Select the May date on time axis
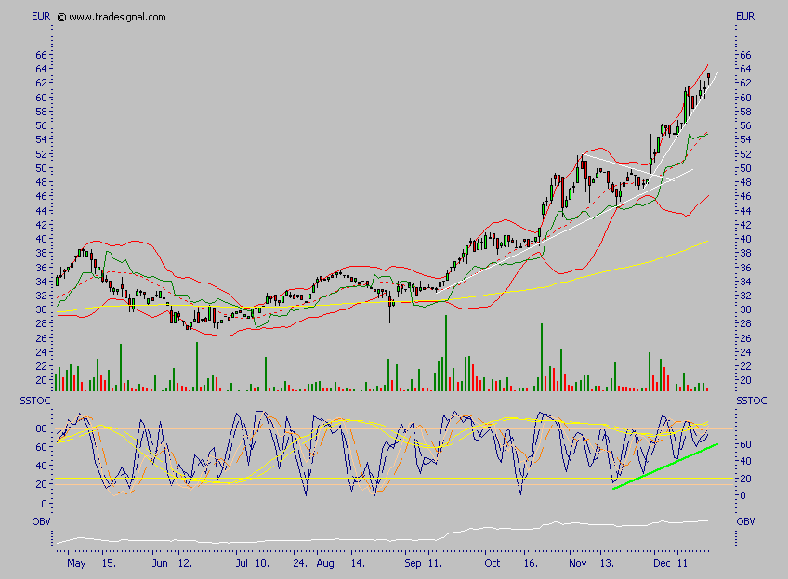The width and height of the screenshot is (788, 579). (x=78, y=563)
